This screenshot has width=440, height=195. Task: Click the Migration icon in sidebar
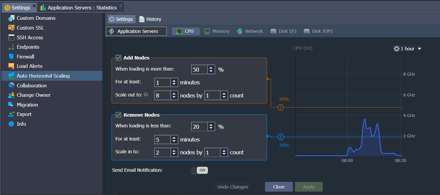tap(11, 105)
